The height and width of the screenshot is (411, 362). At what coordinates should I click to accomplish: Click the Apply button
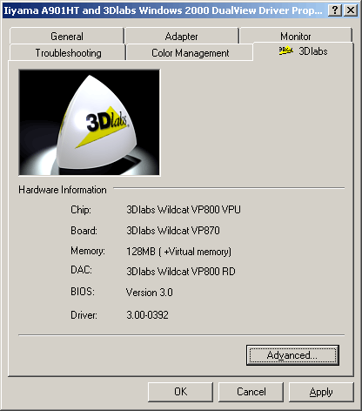click(321, 392)
